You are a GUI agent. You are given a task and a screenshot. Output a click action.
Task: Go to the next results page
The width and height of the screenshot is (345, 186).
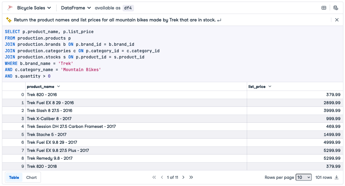click(x=183, y=177)
